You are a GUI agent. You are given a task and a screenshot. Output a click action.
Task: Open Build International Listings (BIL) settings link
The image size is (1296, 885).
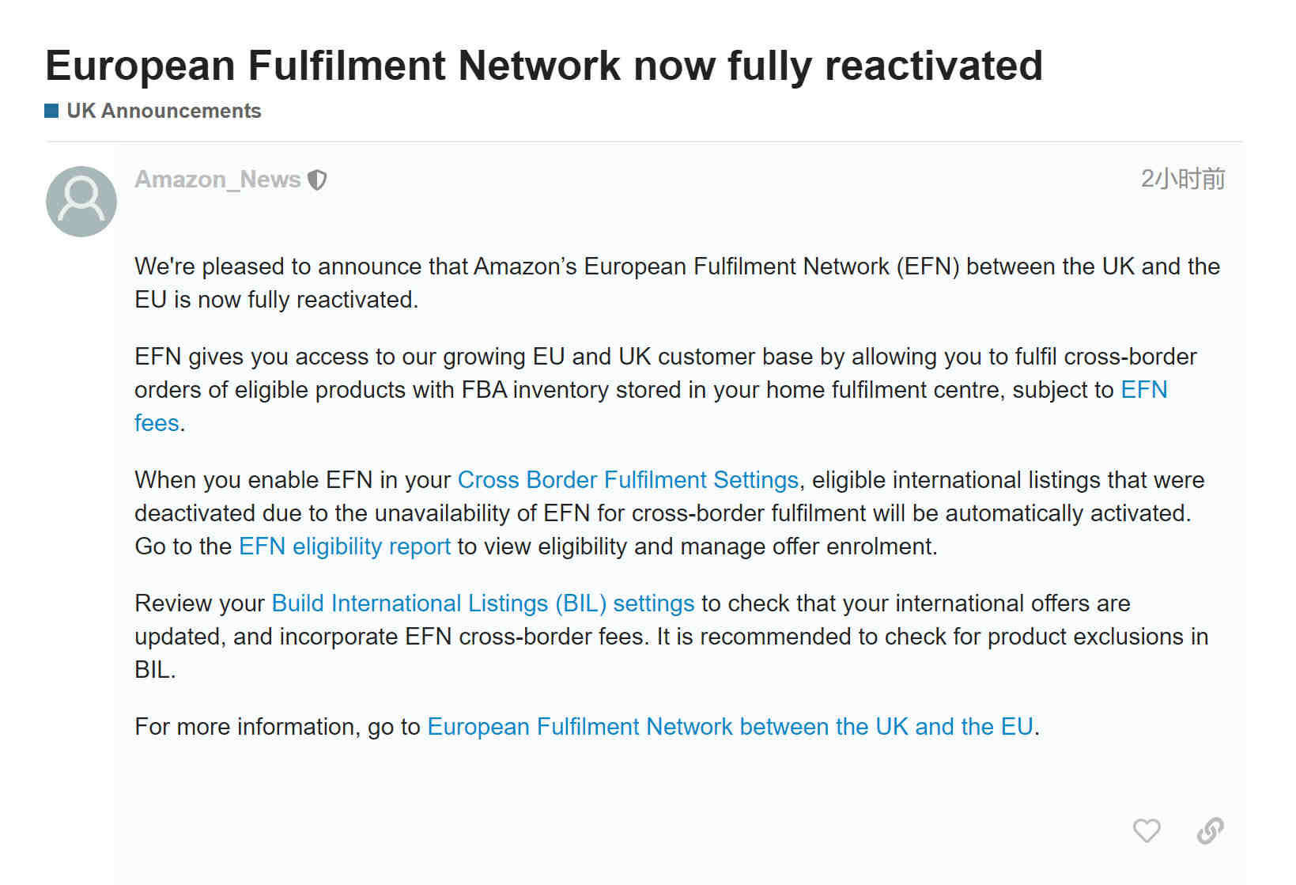point(483,603)
